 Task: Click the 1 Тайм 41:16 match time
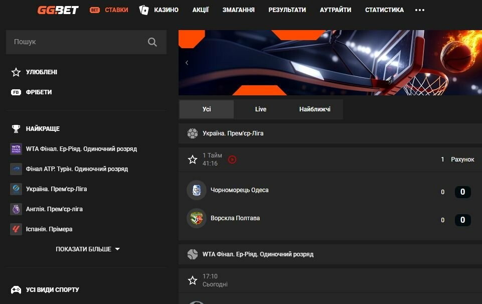tap(212, 160)
